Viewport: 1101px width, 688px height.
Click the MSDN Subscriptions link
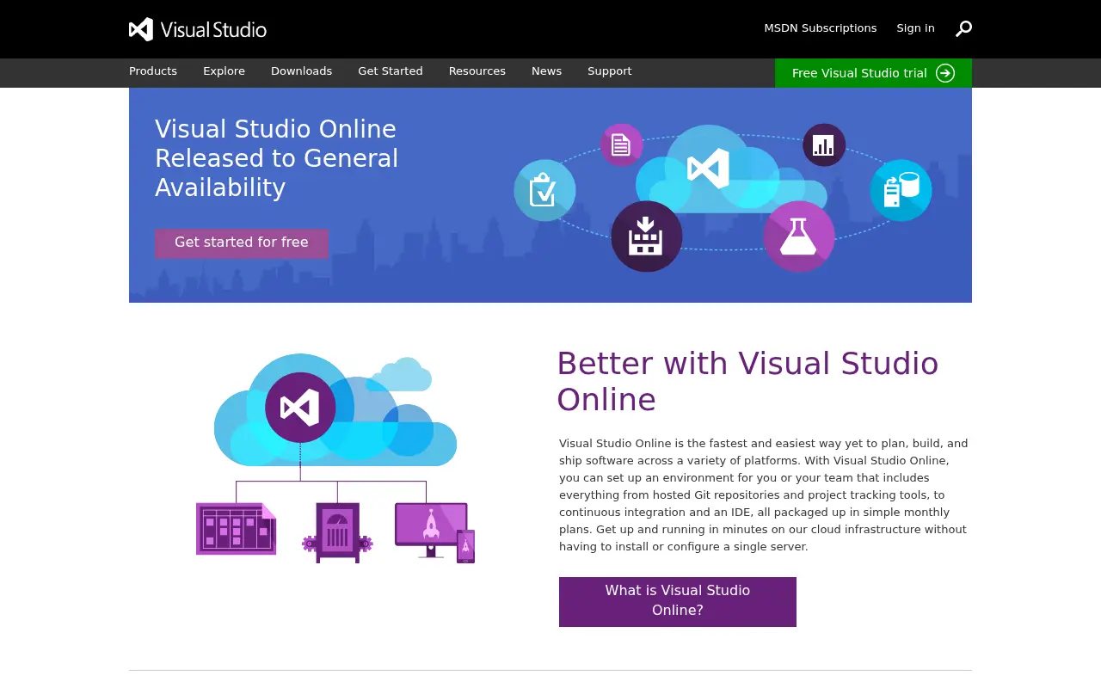(x=821, y=28)
